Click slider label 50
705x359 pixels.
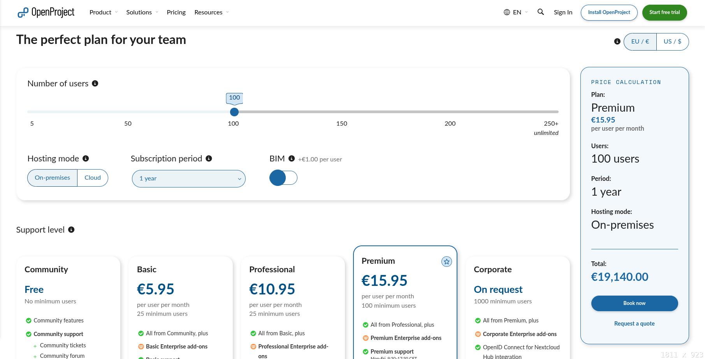point(128,124)
